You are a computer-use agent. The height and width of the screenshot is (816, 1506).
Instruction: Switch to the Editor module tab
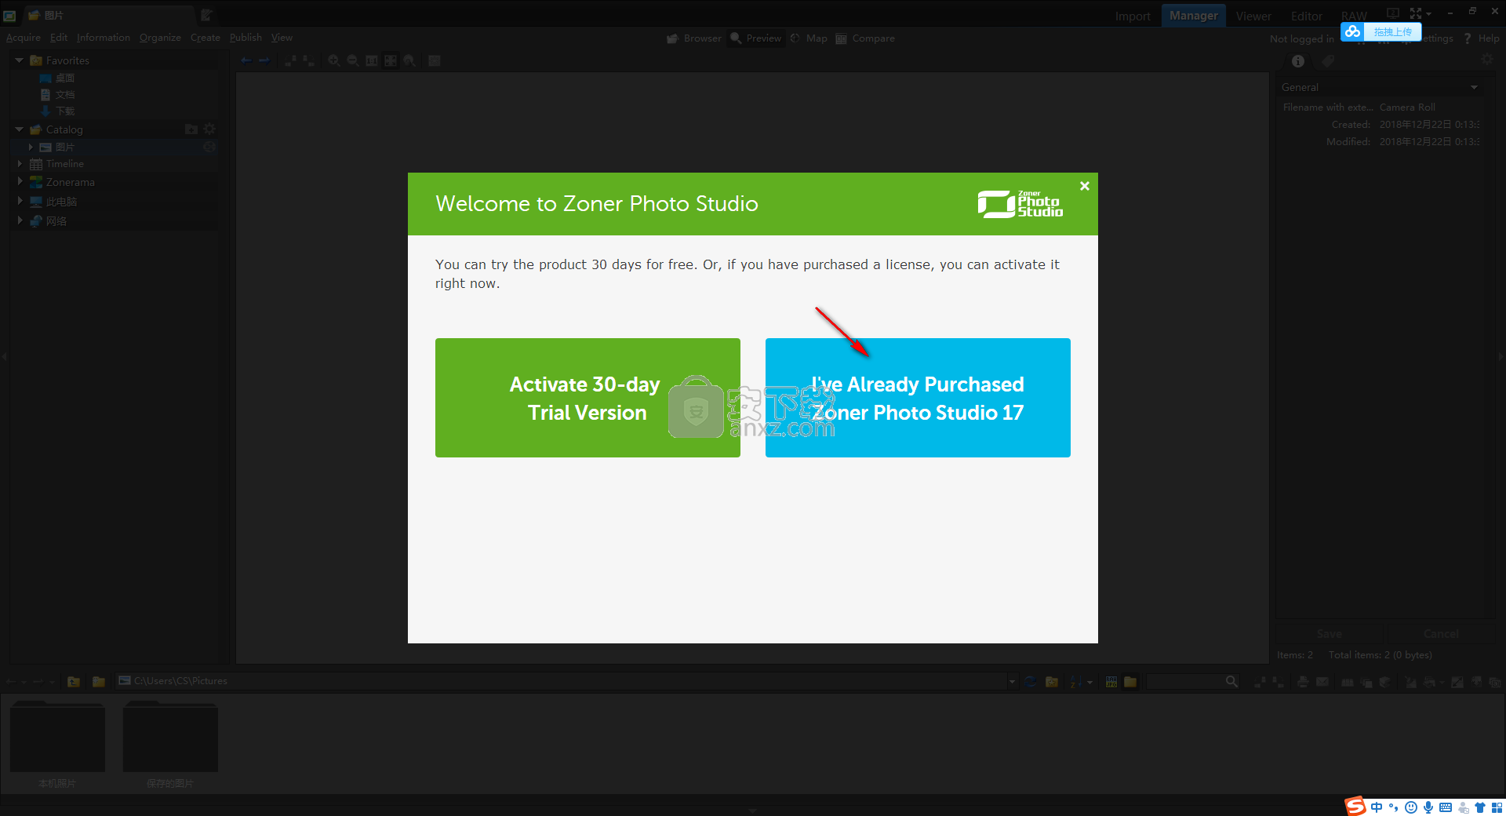pyautogui.click(x=1307, y=16)
